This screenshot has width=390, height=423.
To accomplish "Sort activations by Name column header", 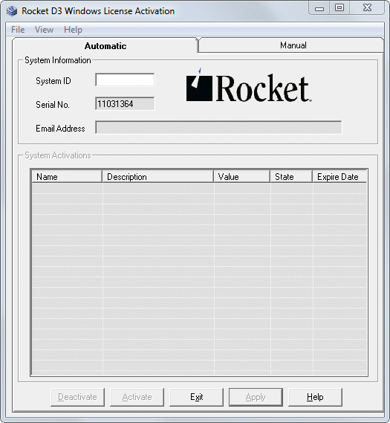I will click(x=67, y=177).
